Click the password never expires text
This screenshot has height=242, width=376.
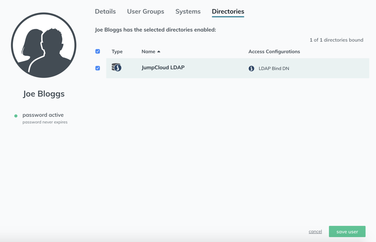[45, 122]
